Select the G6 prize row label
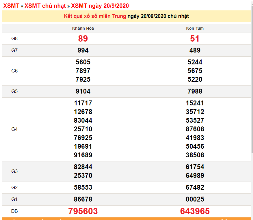 pos(14,71)
